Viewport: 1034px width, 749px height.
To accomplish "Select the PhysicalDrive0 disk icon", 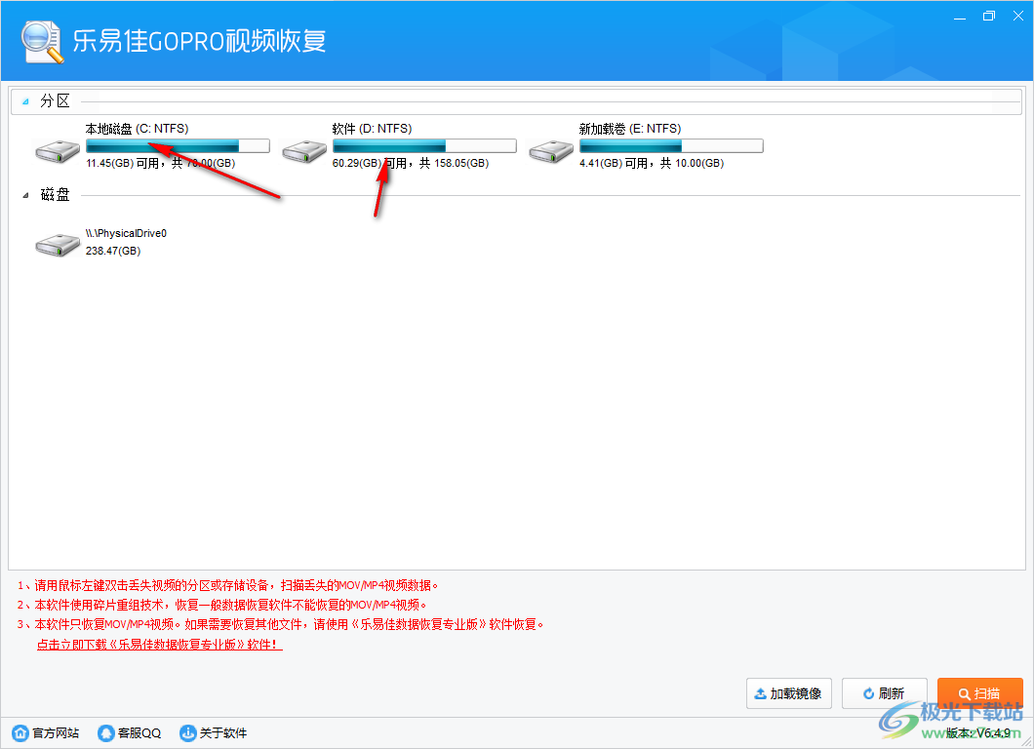I will point(58,245).
